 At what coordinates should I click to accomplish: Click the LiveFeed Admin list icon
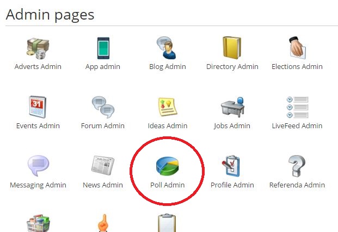[298, 107]
